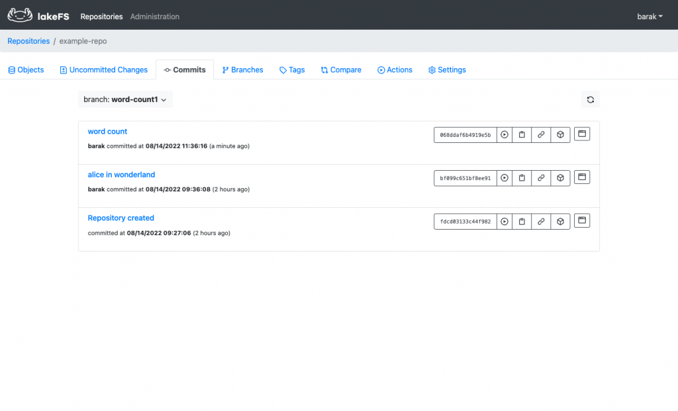Image resolution: width=678 pixels, height=411 pixels.
Task: Click timestamp 08/14/2022 11:36:16
Action: point(176,146)
